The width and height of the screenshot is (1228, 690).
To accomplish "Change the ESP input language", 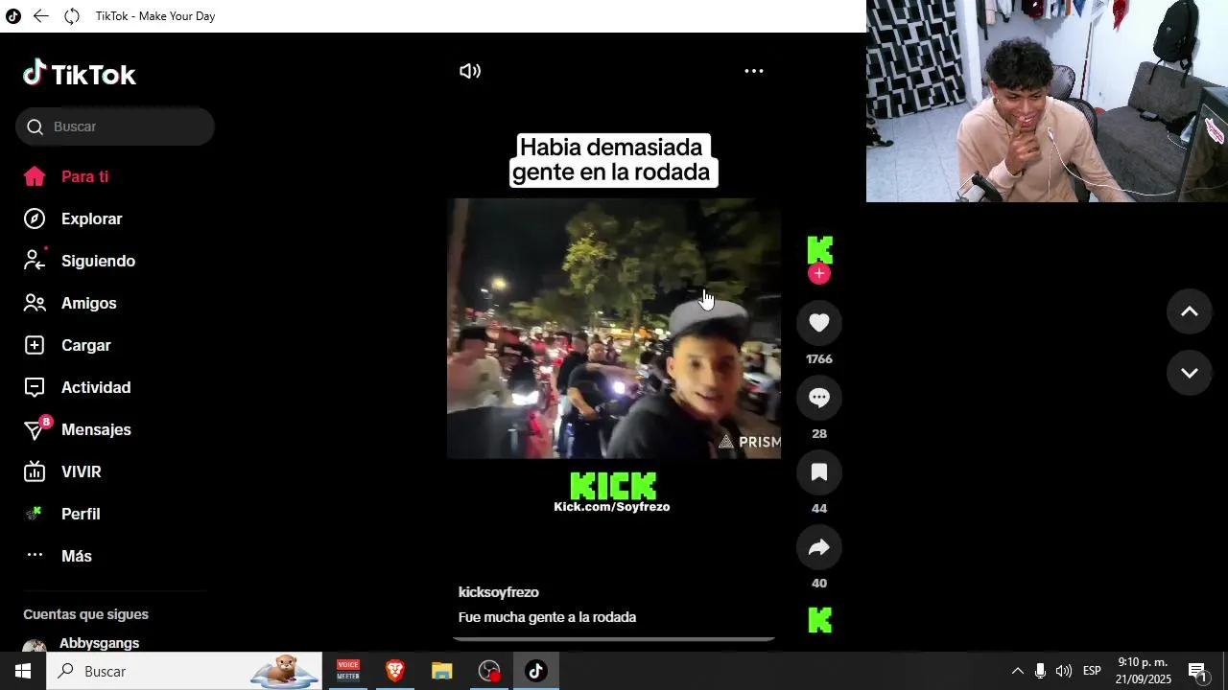I will (x=1092, y=671).
